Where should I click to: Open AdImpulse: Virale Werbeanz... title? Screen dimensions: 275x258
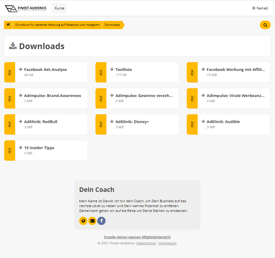(x=236, y=96)
